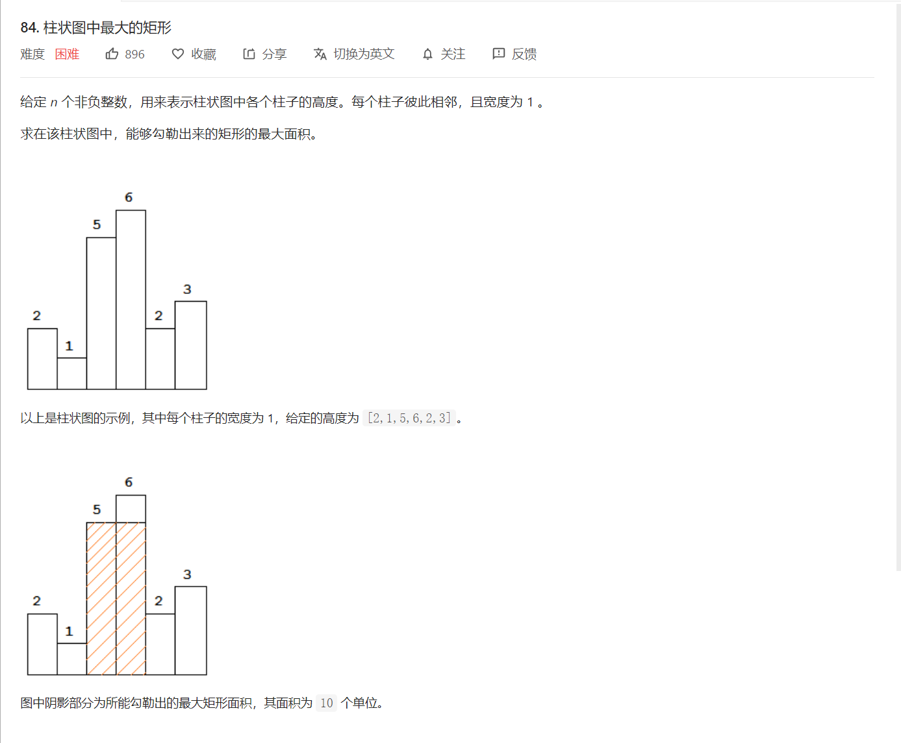Click the sentence starting 给定 n 个非负整数
Screen dimensions: 901x743
click(x=282, y=102)
